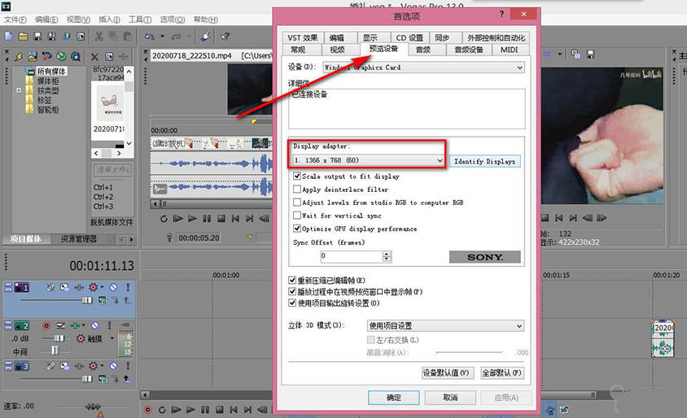Open the preview quality dropdown above video preview
Screen dimensions: 687x418
559,54
